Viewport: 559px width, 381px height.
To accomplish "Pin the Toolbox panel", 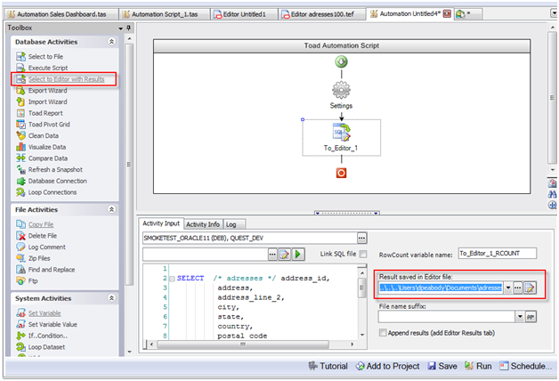I will pos(128,28).
